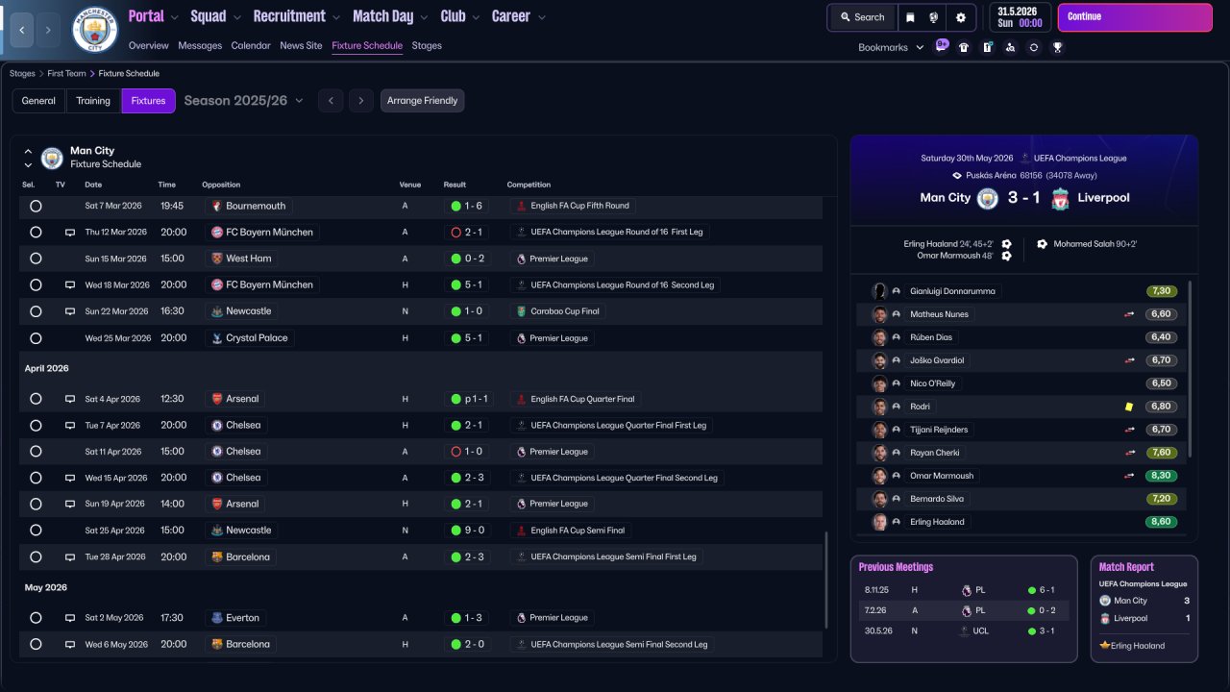This screenshot has width=1230, height=692.
Task: Click the Everton club crest
Action: (x=216, y=618)
